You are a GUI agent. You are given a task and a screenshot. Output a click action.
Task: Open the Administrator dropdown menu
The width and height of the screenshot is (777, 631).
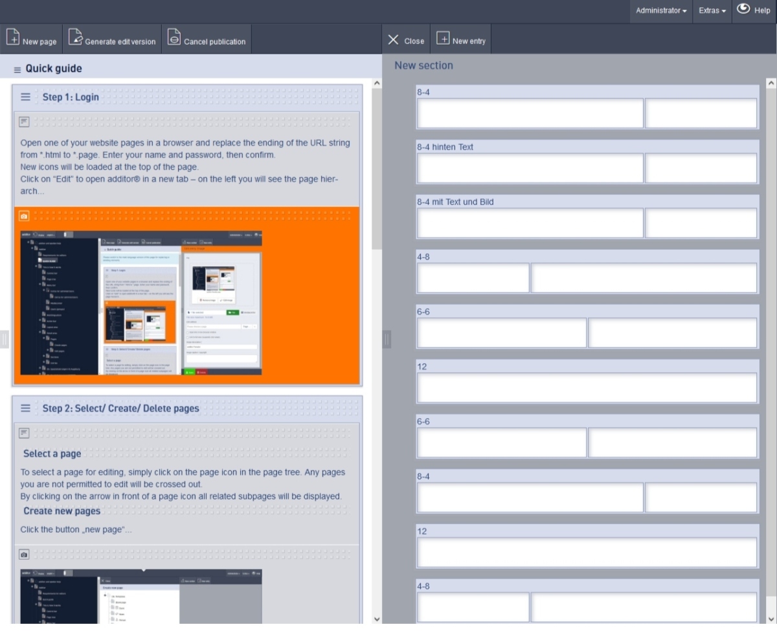click(661, 11)
